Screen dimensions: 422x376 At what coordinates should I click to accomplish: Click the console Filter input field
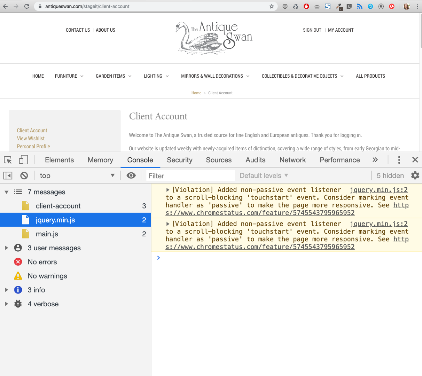coord(190,176)
